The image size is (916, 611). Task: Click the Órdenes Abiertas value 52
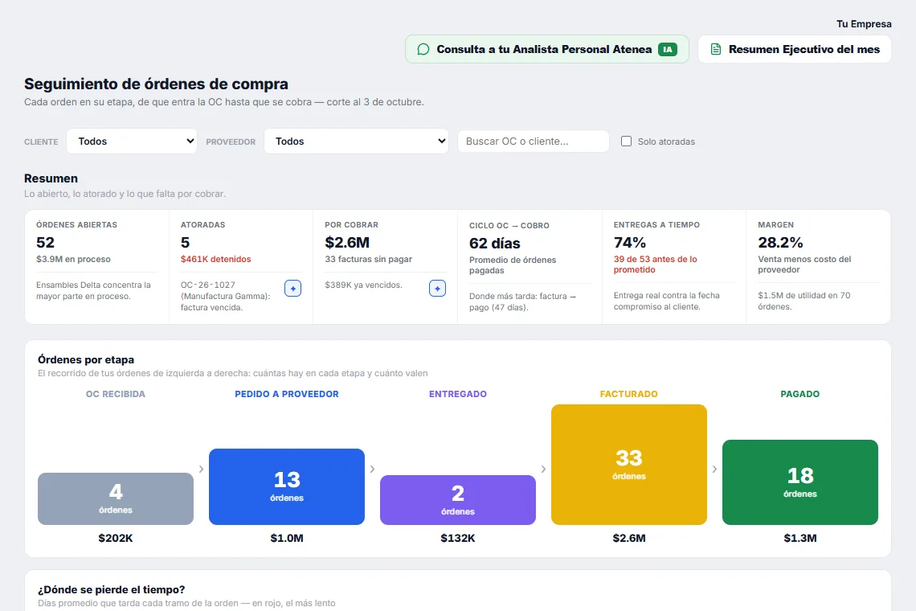click(46, 243)
